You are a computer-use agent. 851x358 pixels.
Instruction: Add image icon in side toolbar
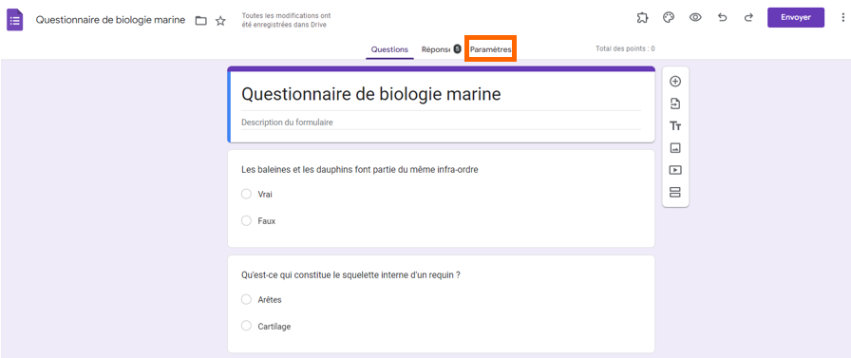pos(675,147)
